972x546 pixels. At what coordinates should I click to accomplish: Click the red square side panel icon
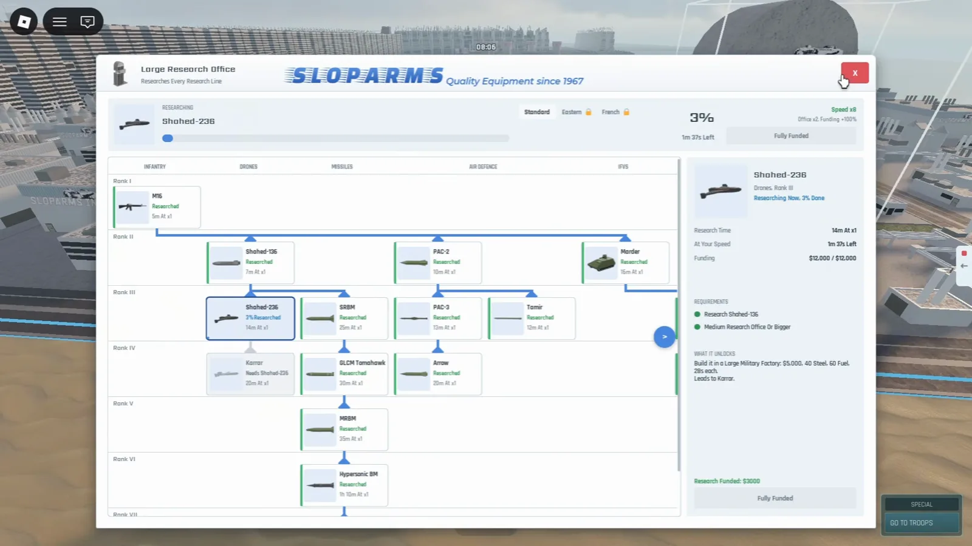click(964, 253)
